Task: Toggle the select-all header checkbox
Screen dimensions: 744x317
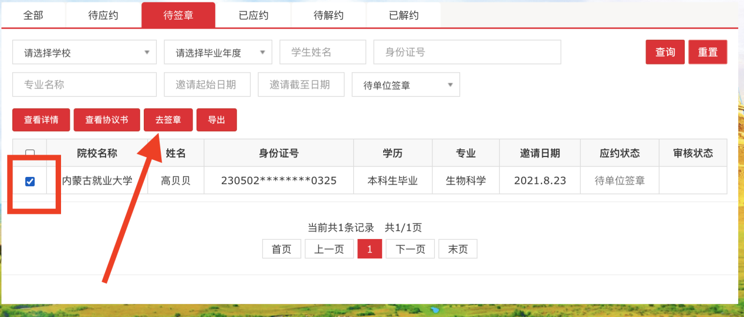Action: [30, 154]
